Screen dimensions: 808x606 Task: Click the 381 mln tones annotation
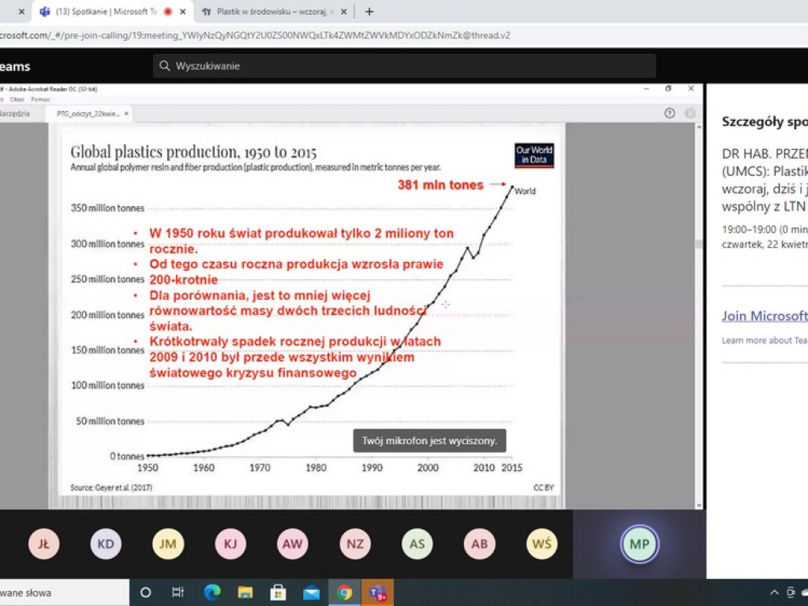click(x=440, y=185)
